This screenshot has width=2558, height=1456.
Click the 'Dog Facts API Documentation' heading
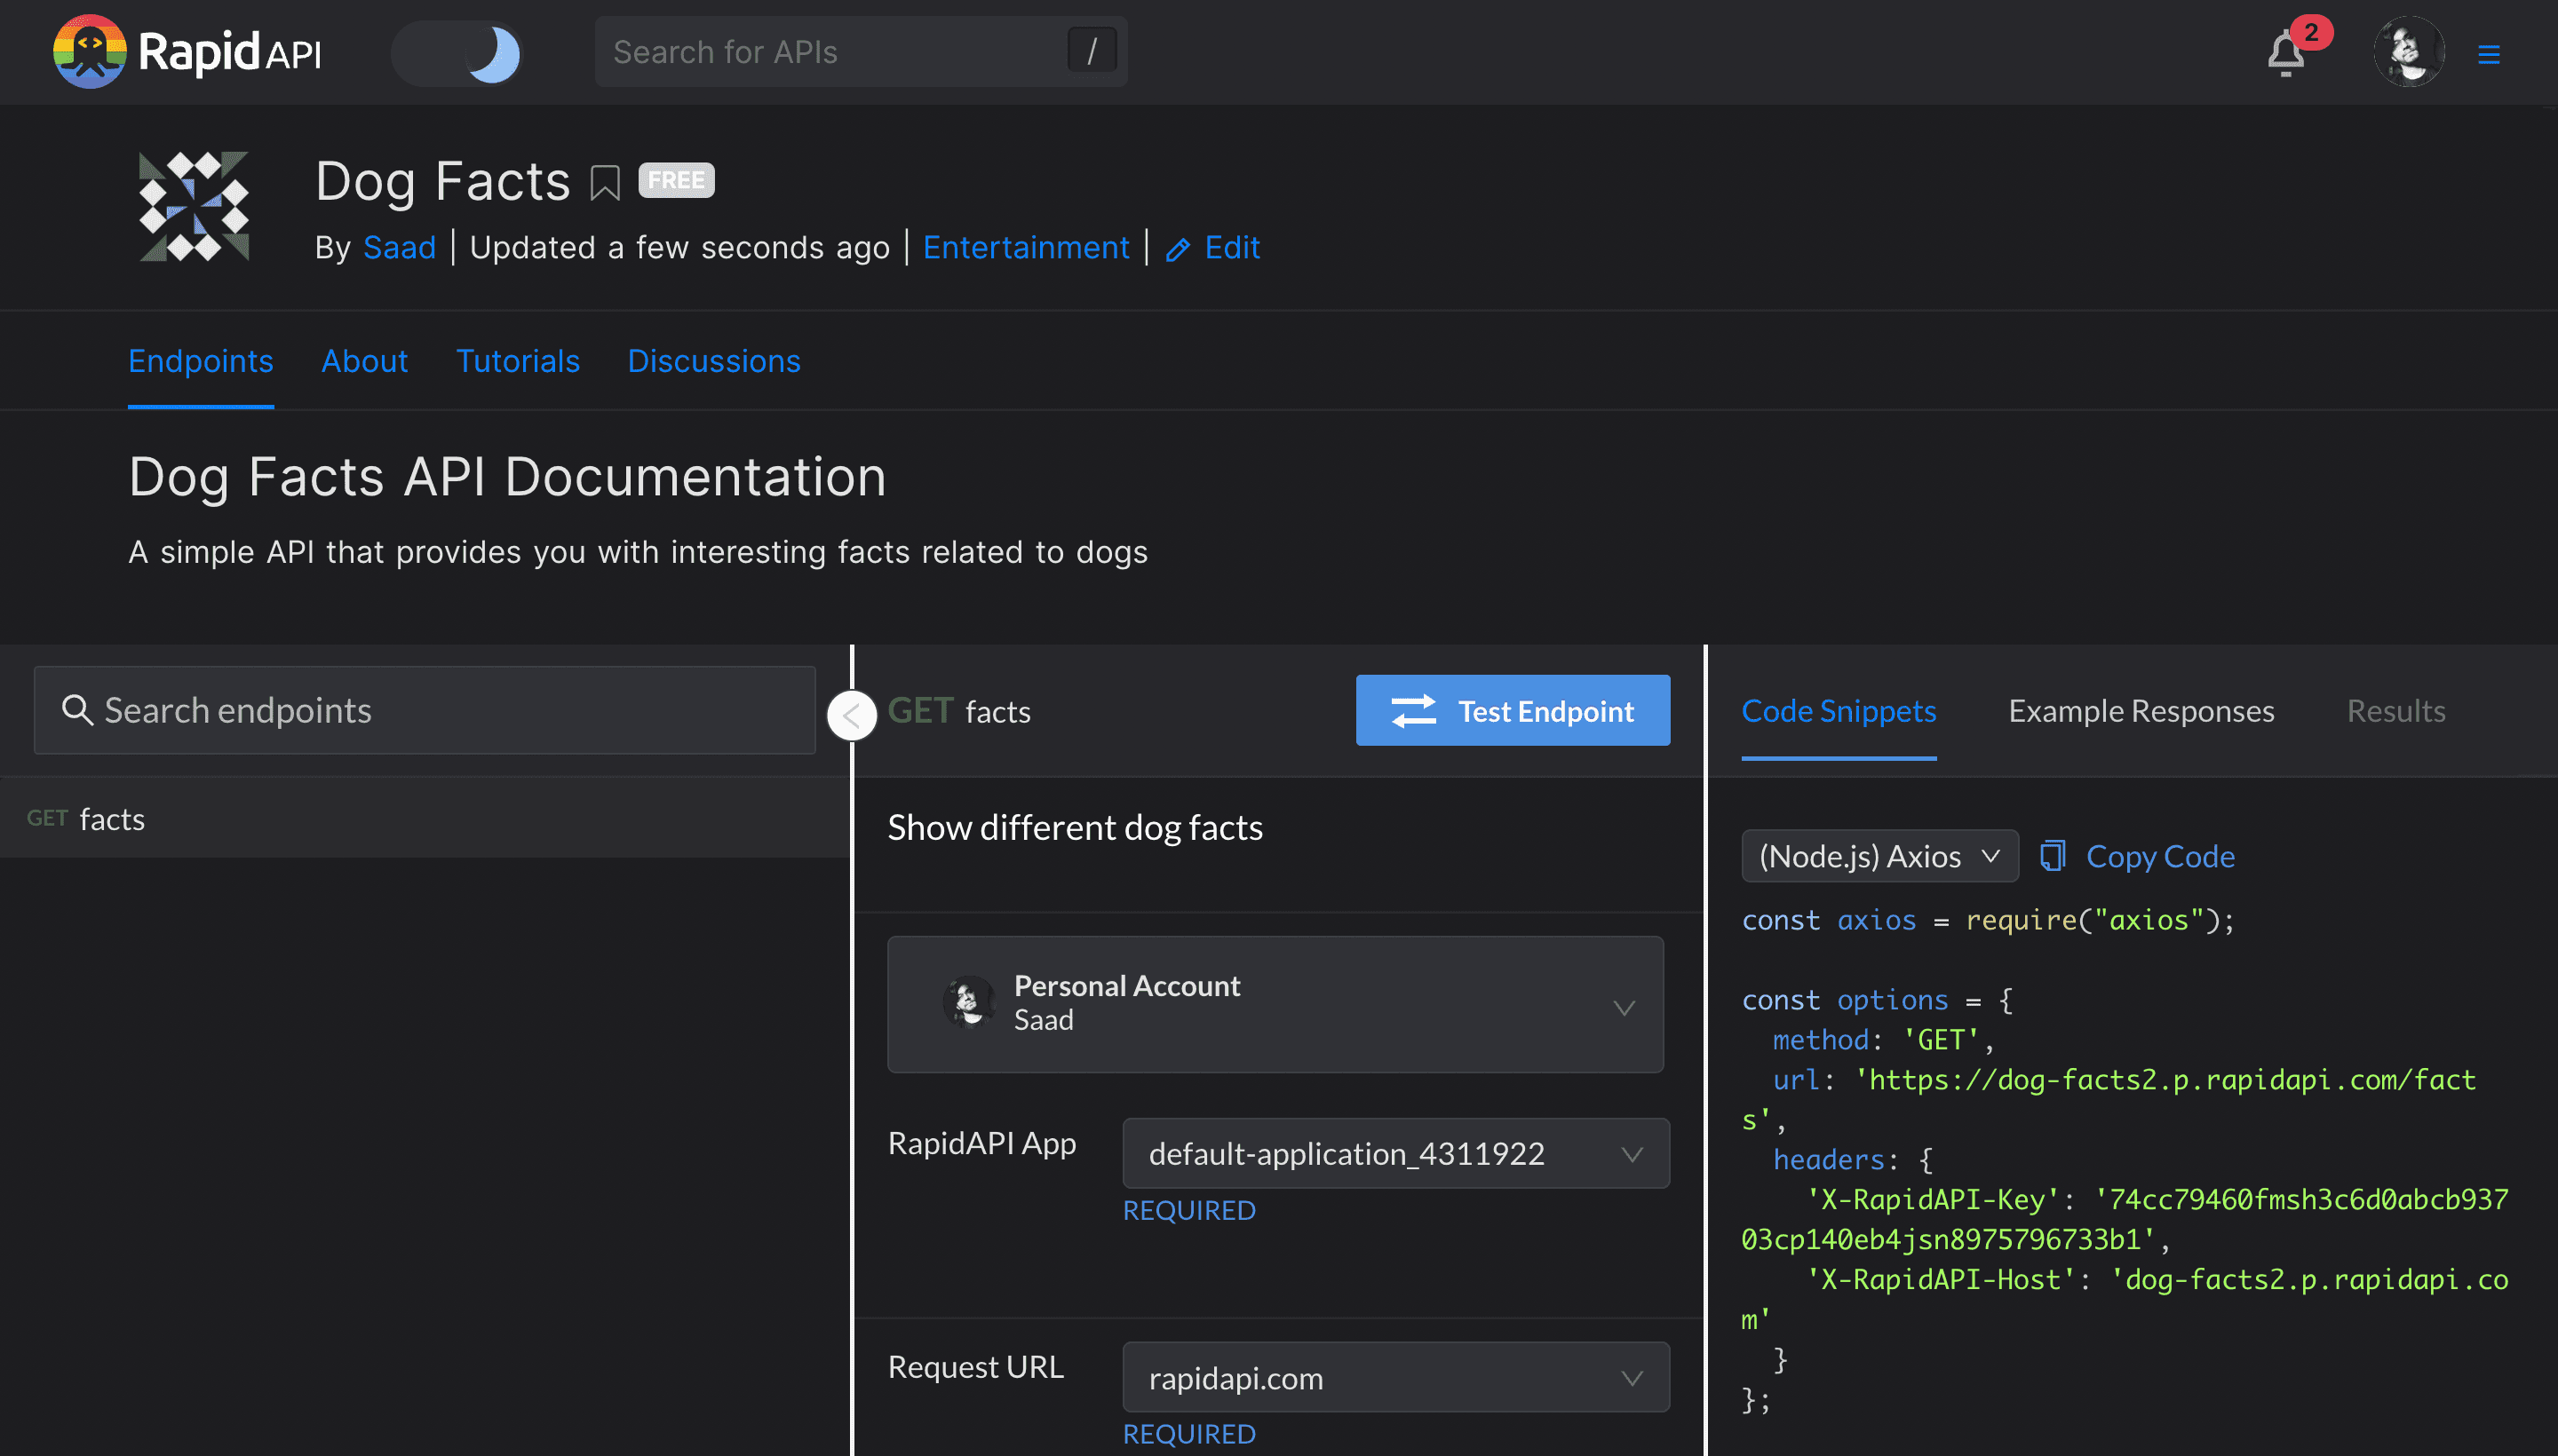tap(507, 476)
